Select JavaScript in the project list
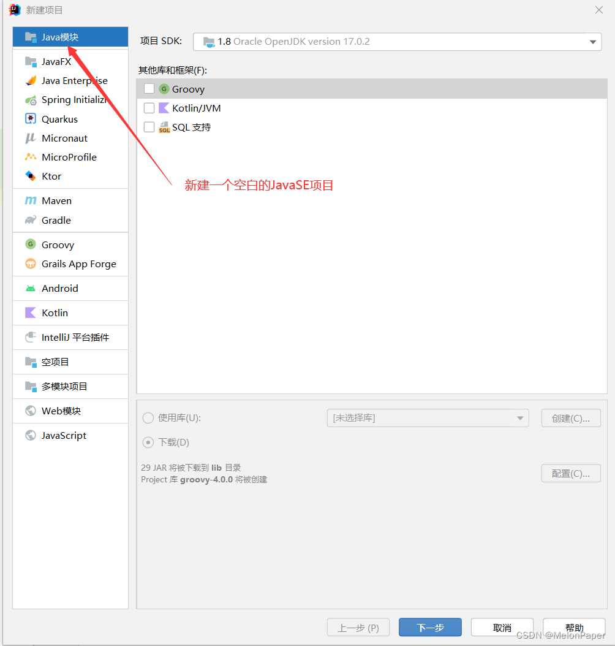 [70, 436]
